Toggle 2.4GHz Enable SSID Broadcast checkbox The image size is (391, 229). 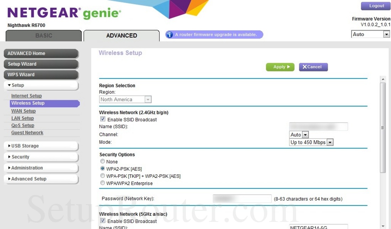pyautogui.click(x=103, y=120)
